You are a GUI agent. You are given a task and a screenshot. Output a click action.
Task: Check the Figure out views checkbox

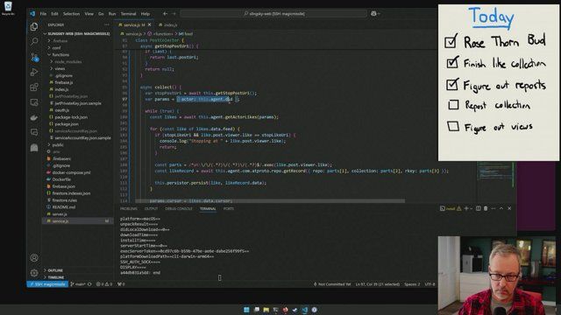click(x=453, y=126)
